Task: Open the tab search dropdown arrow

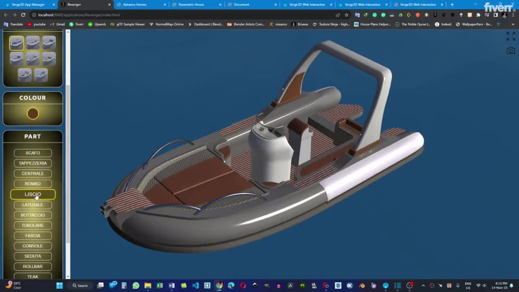Action: 475,4
